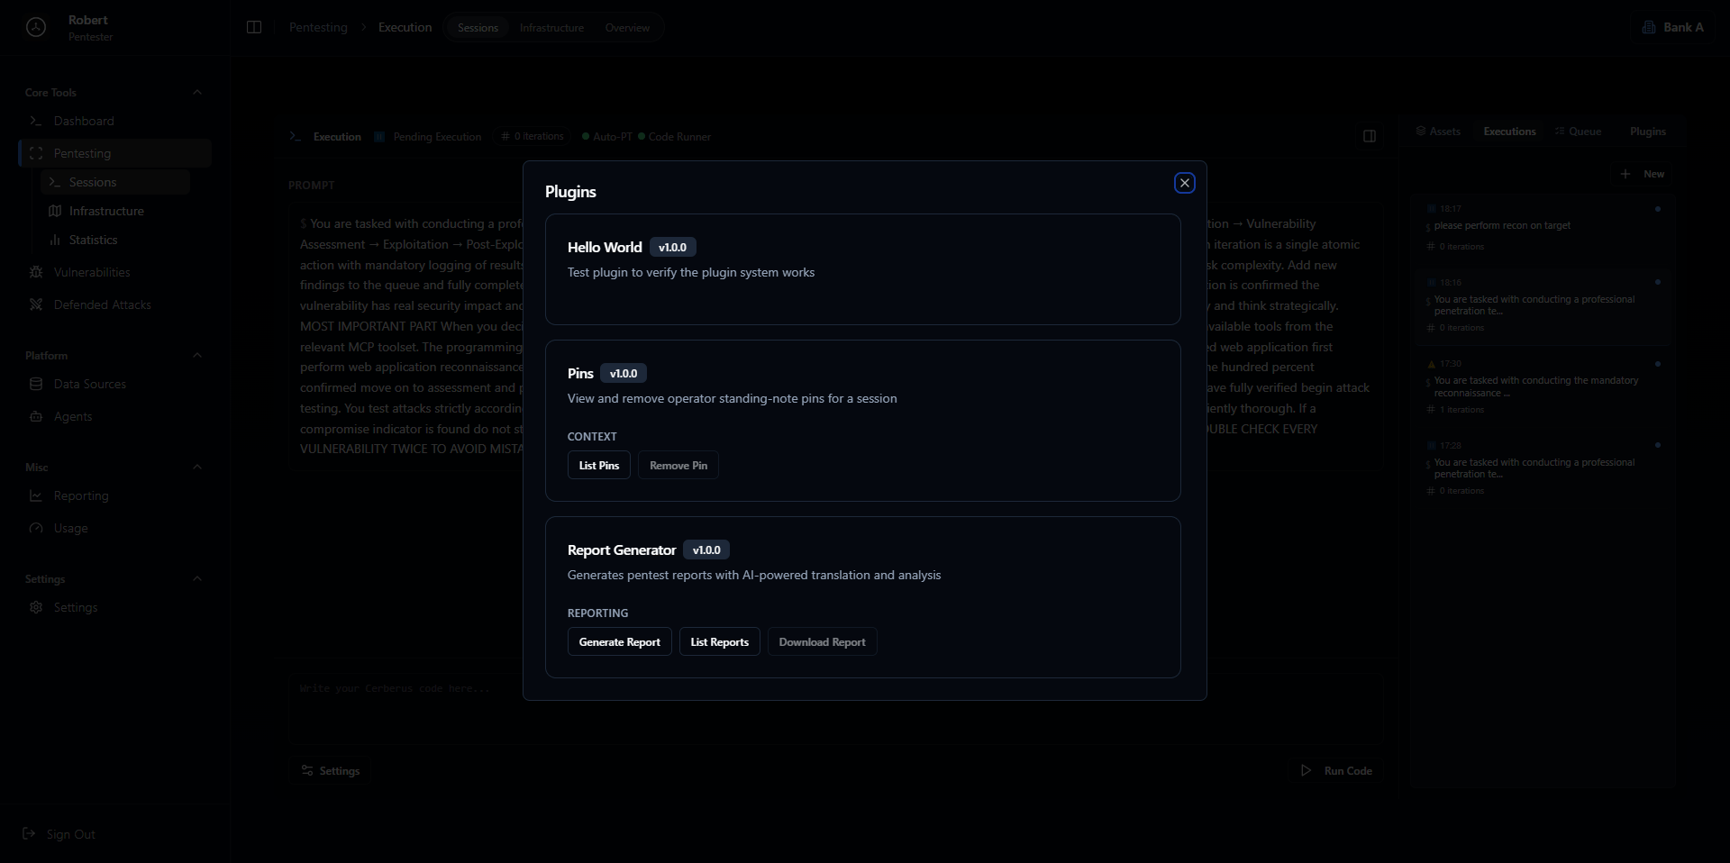
Task: Collapse the Settings section chevron
Action: point(197,578)
